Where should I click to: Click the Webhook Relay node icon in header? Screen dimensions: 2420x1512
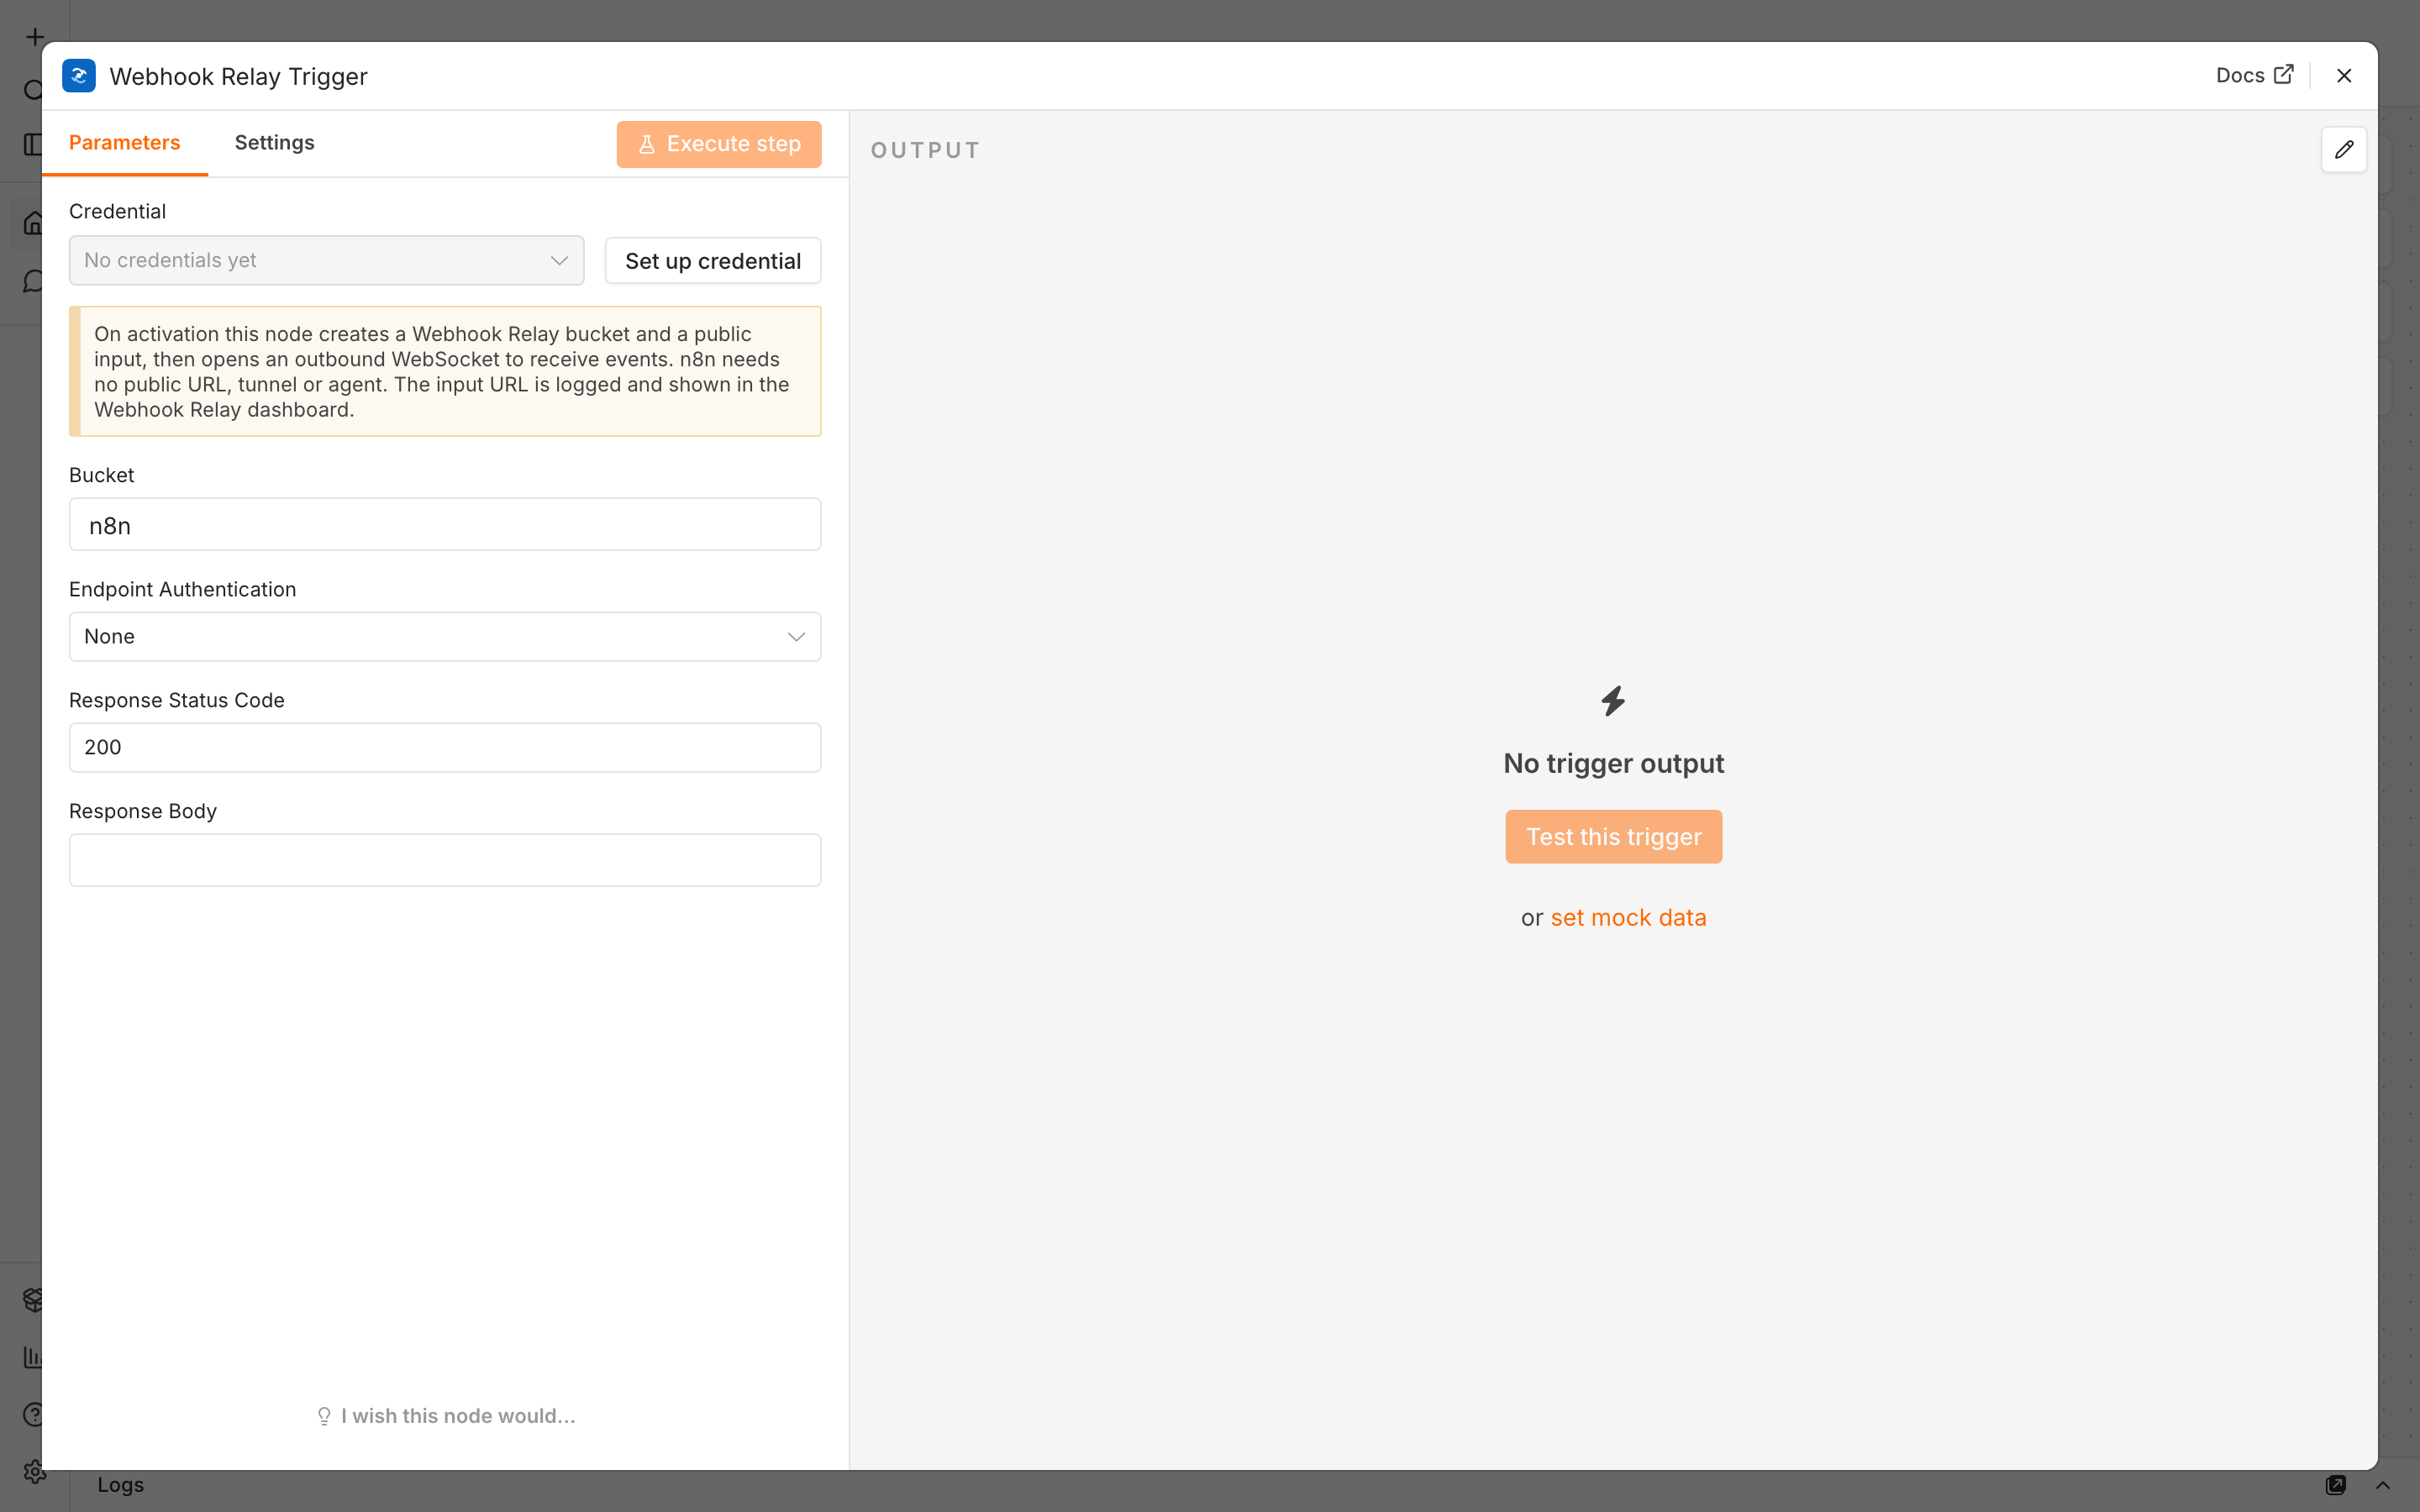(79, 76)
